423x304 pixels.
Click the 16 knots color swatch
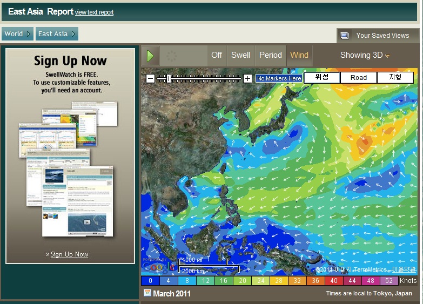point(224,281)
